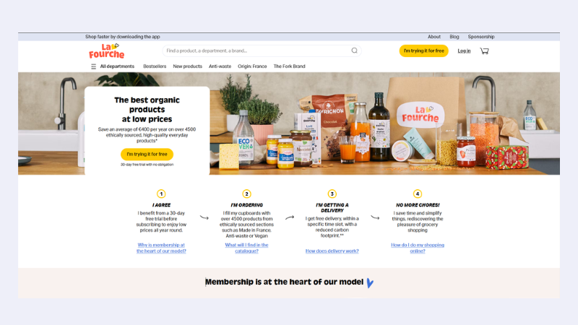578x325 pixels.
Task: Open 'What will I find in the catalogue?' link
Action: point(246,248)
